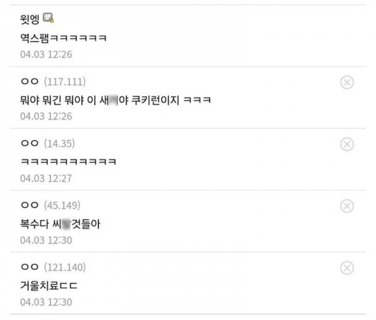Click the gallog badge icon beside 윗엥
The image size is (376, 320).
point(48,18)
